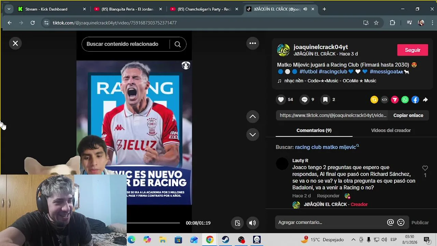Open the emoji picker in comment box

401,222
